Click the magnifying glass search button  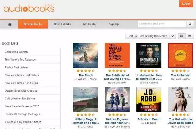pos(190,24)
